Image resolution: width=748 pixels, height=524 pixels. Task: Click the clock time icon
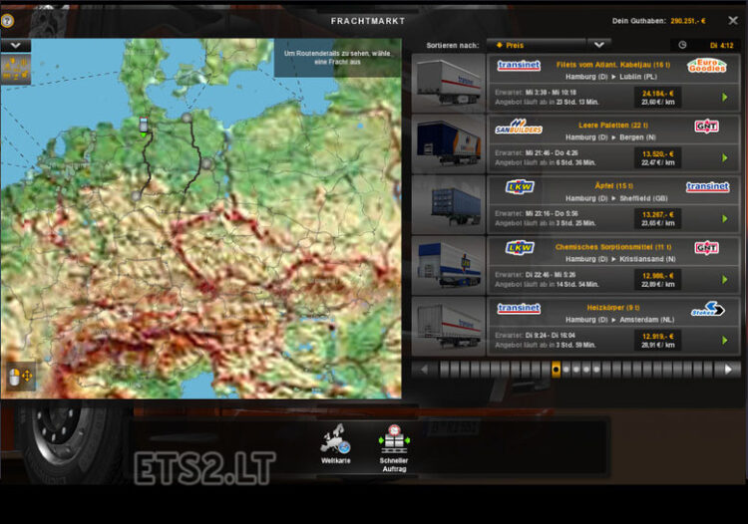click(x=682, y=45)
